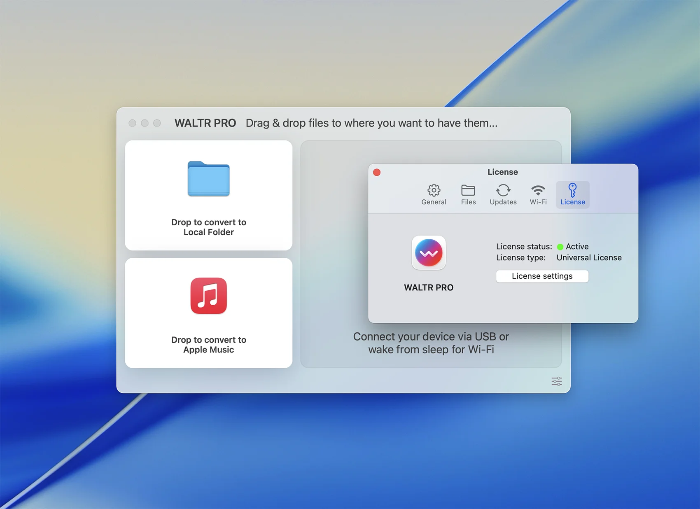Switch to the Files preferences tab
This screenshot has width=700, height=509.
[468, 194]
